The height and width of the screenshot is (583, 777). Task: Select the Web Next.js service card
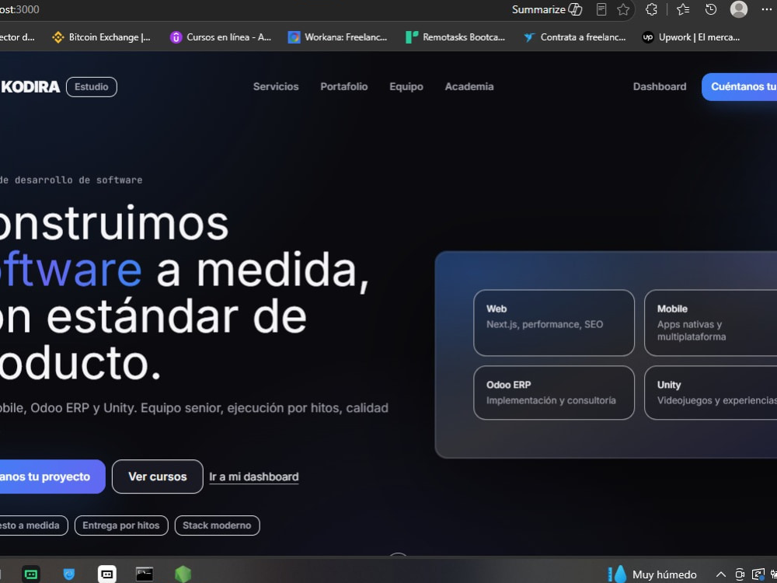[554, 323]
